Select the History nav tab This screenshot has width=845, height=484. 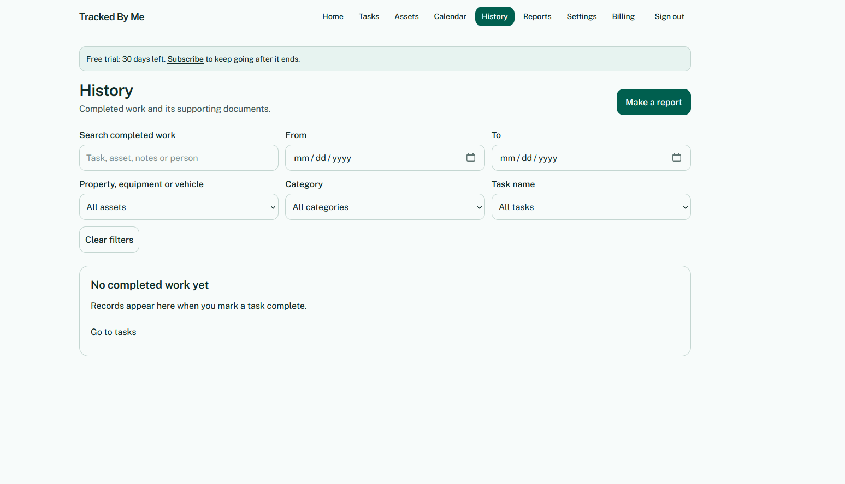(495, 16)
